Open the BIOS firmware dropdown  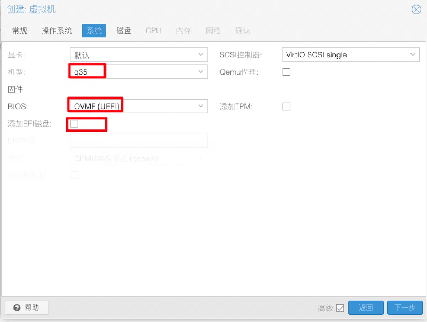(200, 106)
